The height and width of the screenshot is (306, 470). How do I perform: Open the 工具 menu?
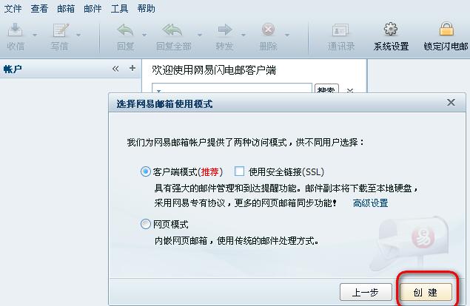click(119, 8)
